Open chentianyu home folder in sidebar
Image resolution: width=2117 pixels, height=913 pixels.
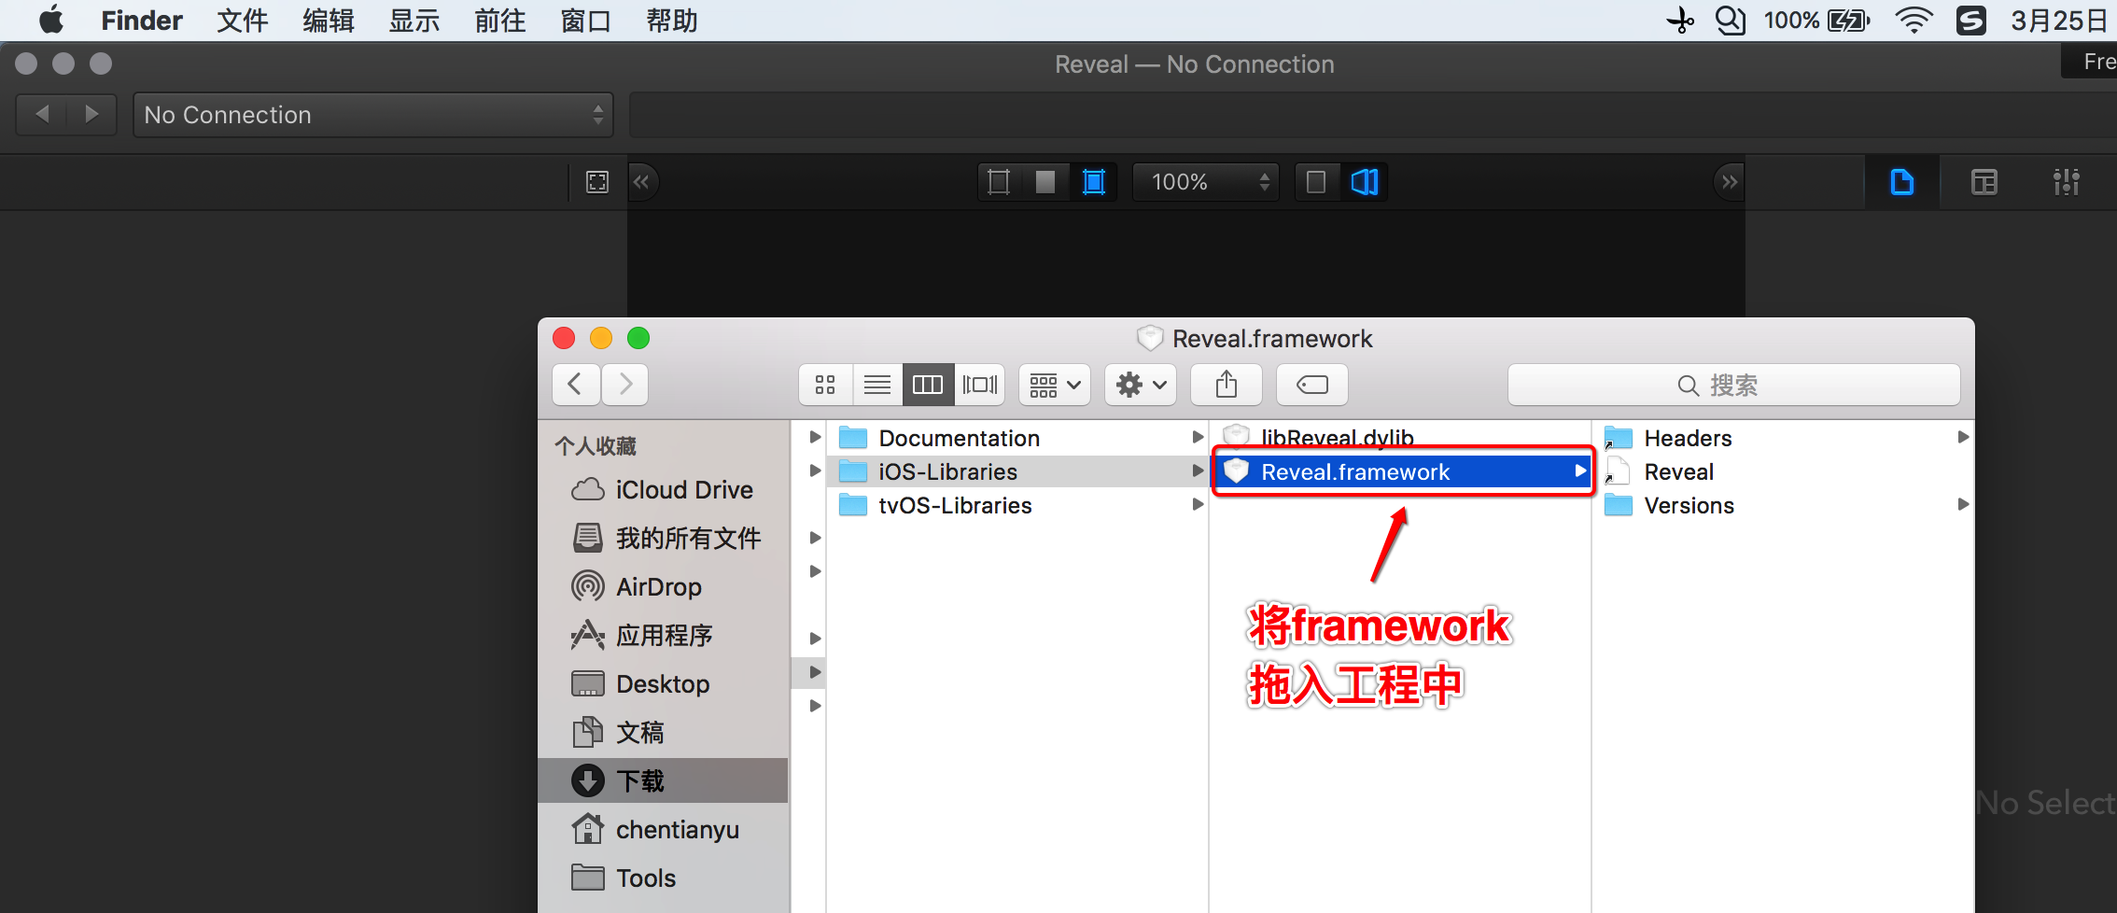point(663,830)
